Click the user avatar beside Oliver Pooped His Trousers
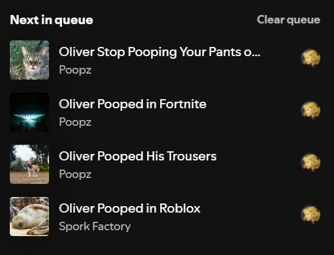 [x=310, y=162]
